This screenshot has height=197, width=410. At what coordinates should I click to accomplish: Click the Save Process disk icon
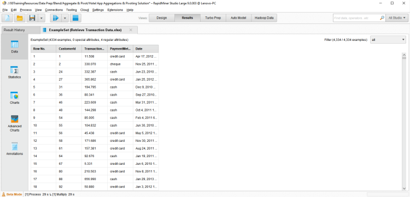point(32,18)
